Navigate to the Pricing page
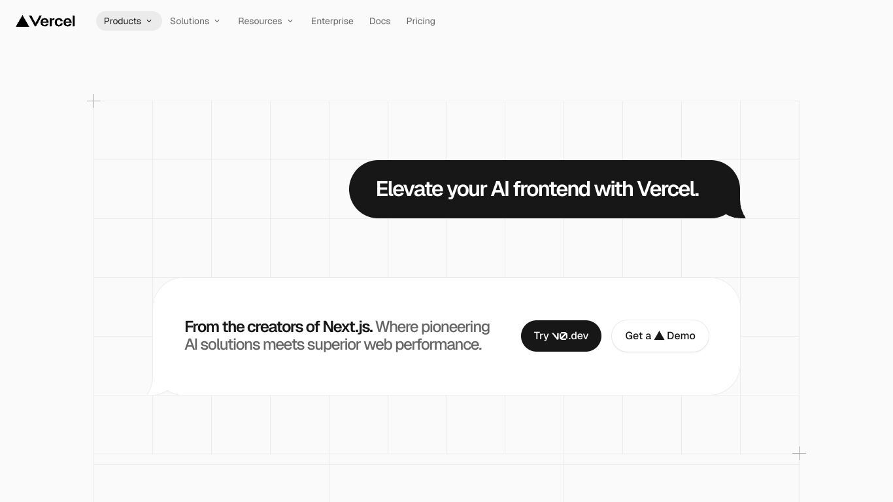This screenshot has height=502, width=893. point(420,21)
